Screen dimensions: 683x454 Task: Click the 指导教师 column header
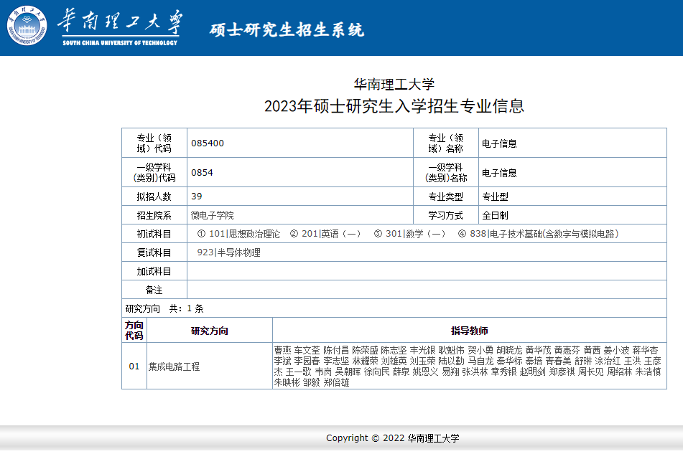tap(470, 331)
